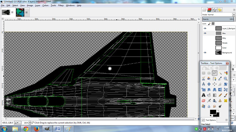
Task: Select the Foreground Select tool
Action: point(209,79)
